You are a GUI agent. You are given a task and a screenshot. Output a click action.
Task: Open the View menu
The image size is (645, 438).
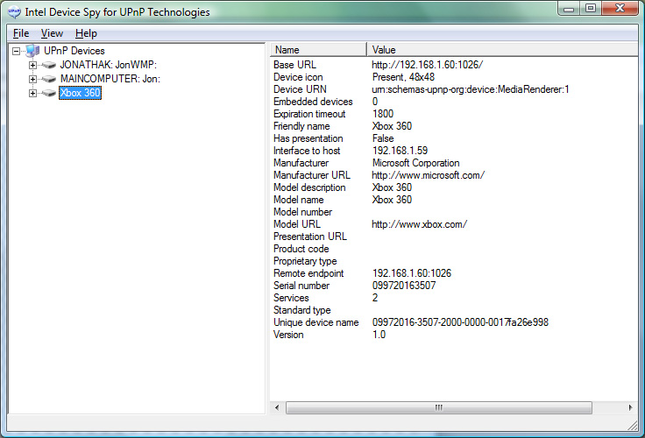click(x=52, y=33)
